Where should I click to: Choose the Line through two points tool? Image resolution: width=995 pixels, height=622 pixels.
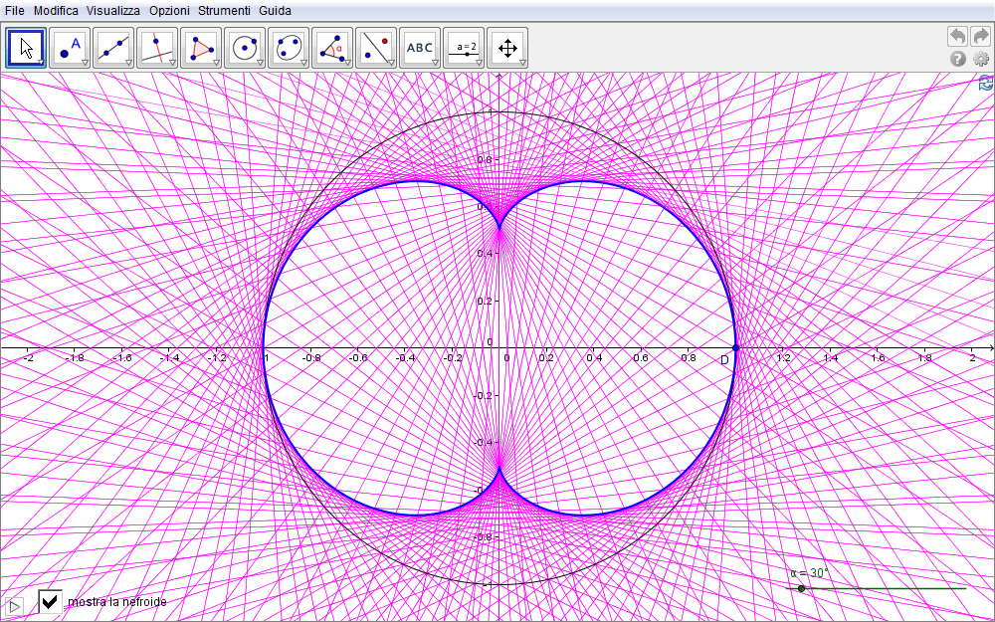113,47
